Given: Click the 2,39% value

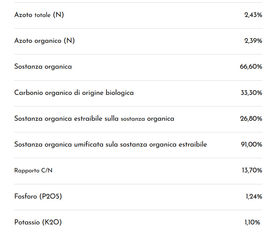Looking at the screenshot, I should coord(253,41).
